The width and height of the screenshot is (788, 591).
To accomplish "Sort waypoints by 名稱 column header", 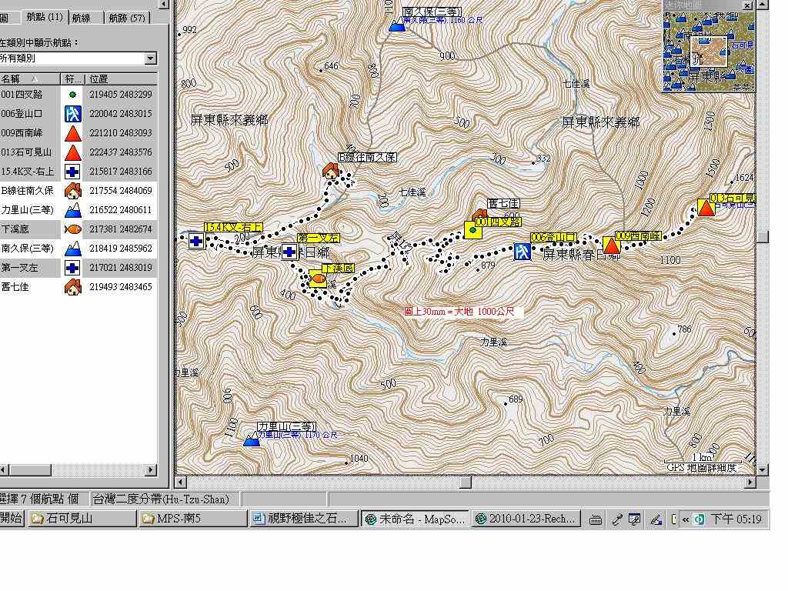I will [29, 78].
